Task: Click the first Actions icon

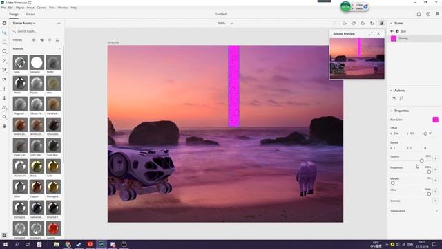Action: (x=394, y=98)
